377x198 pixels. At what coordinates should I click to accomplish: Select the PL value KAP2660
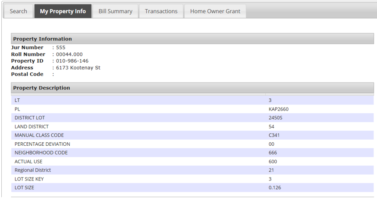(278, 109)
